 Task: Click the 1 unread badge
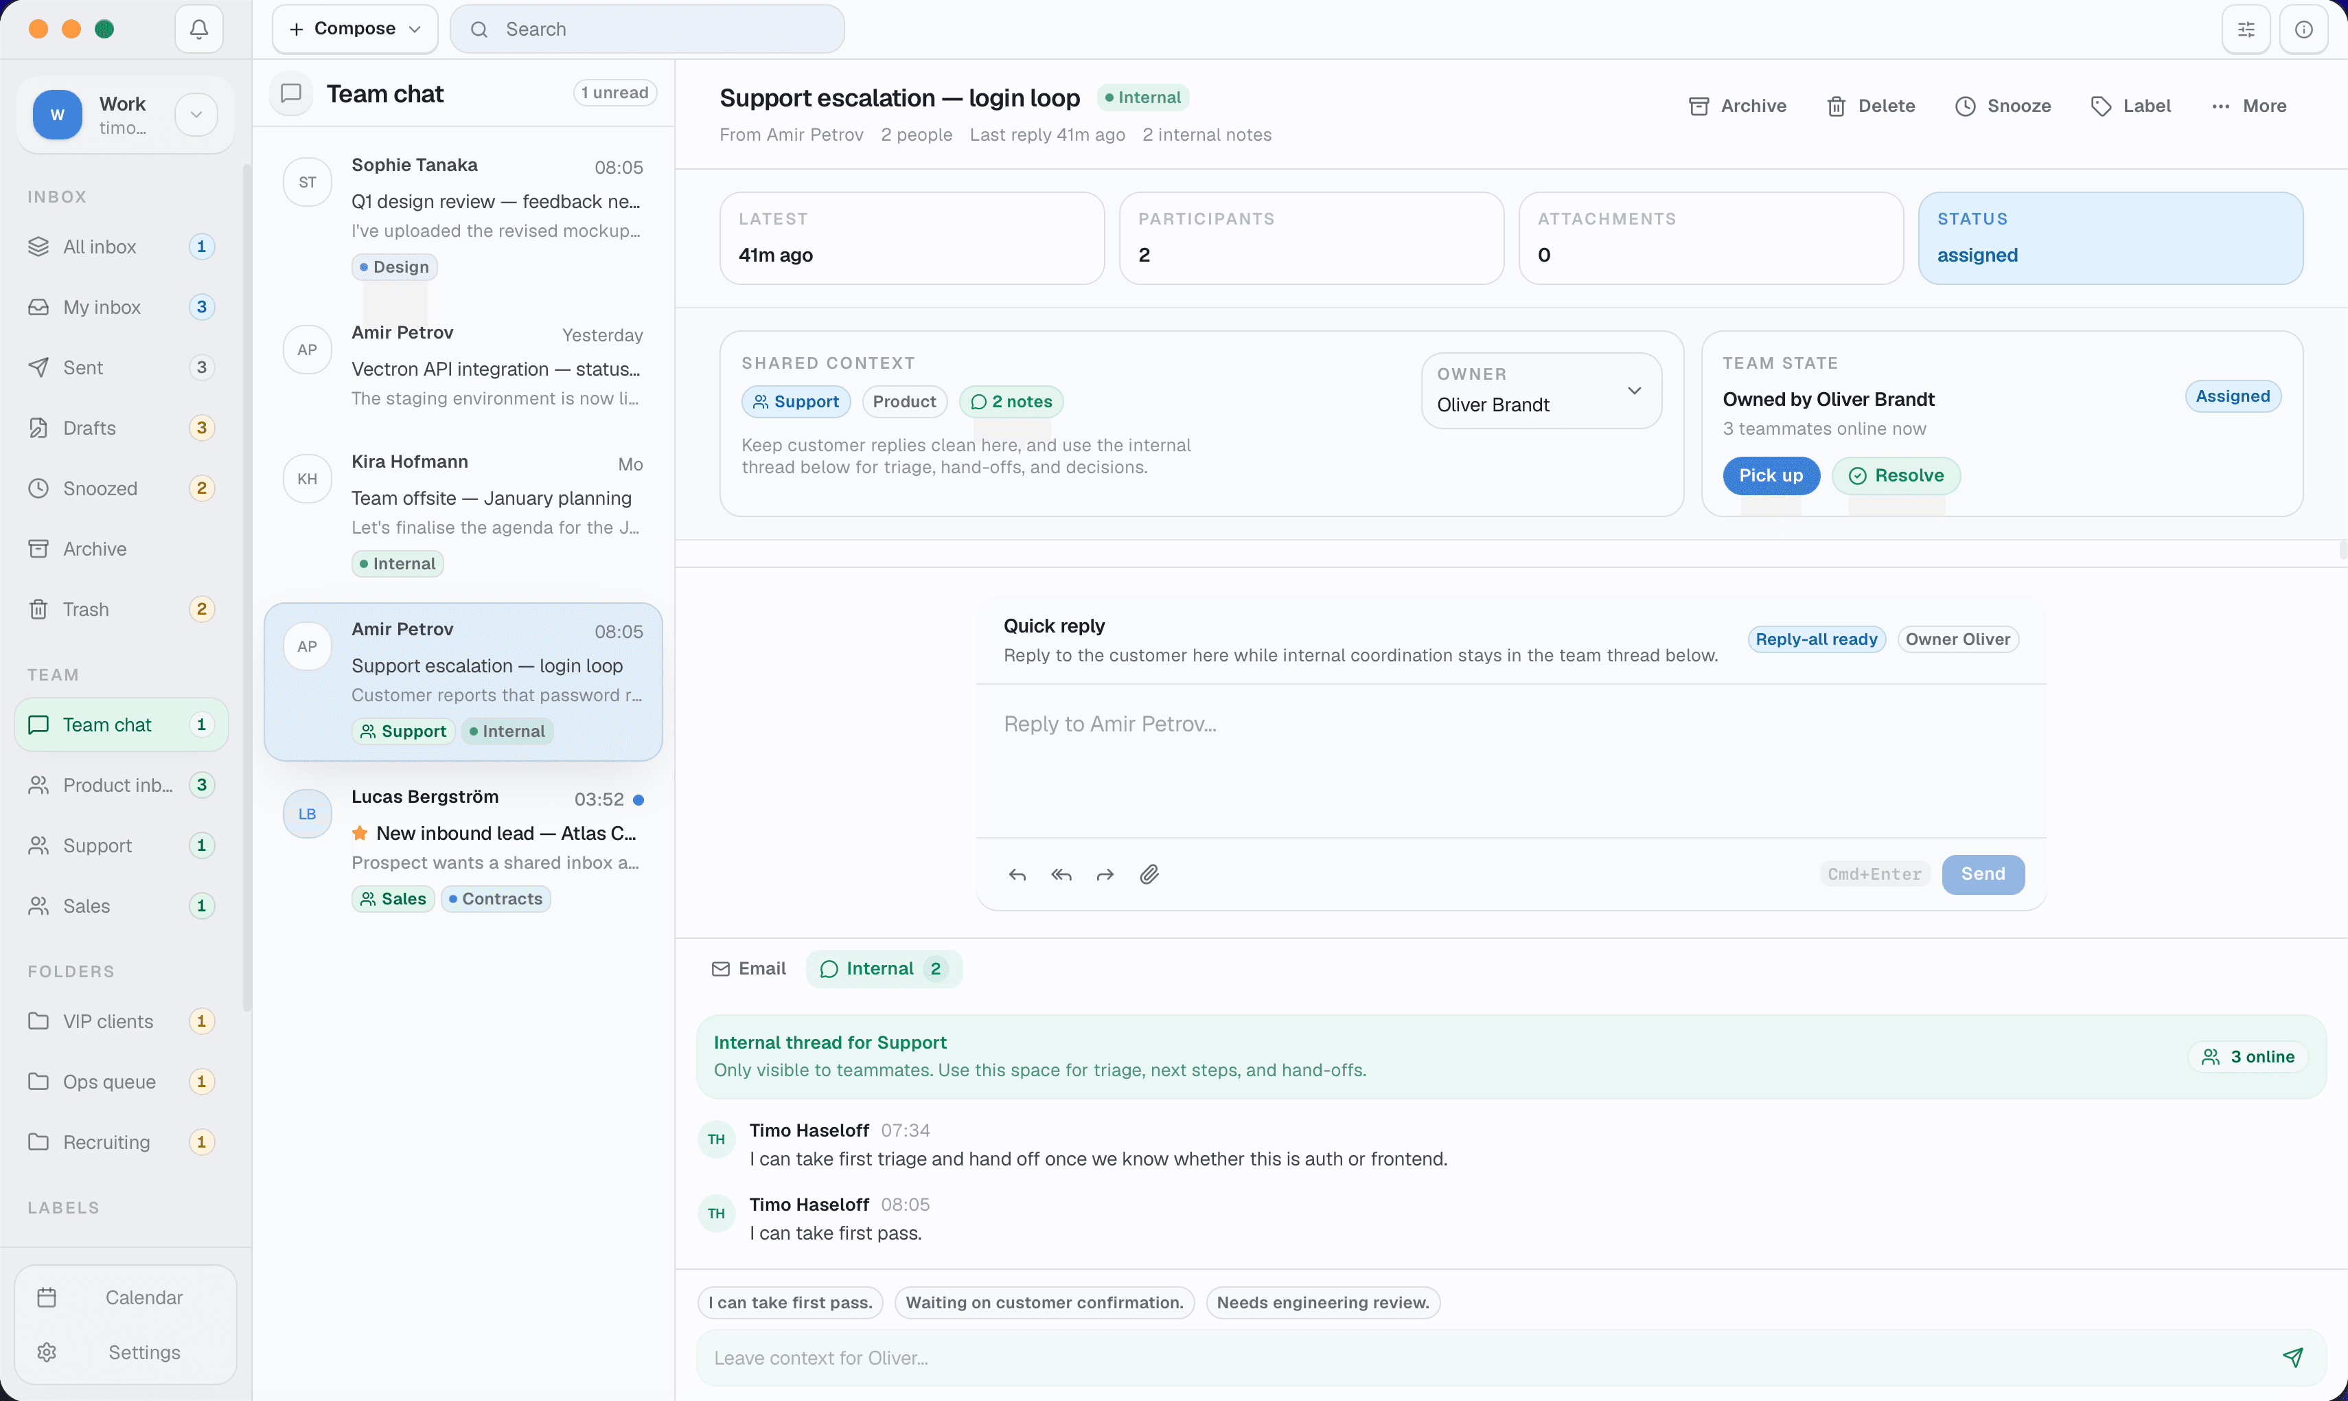pos(614,93)
